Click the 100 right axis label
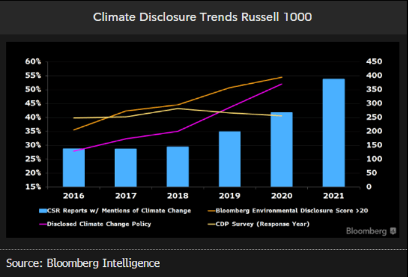Viewport: 408px width, 277px height. point(374,159)
